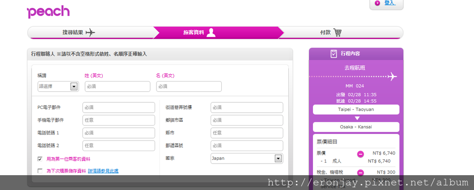Collapse the 稅金、機場稅 minus icon
Viewport: 474px width, 190px height.
click(x=360, y=173)
